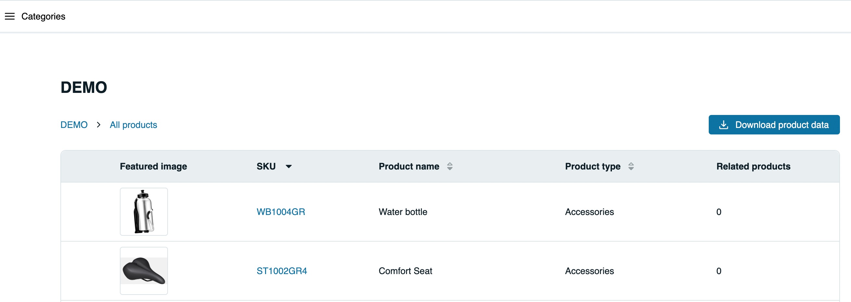
Task: Open All products breadcrumb link
Action: click(x=133, y=125)
